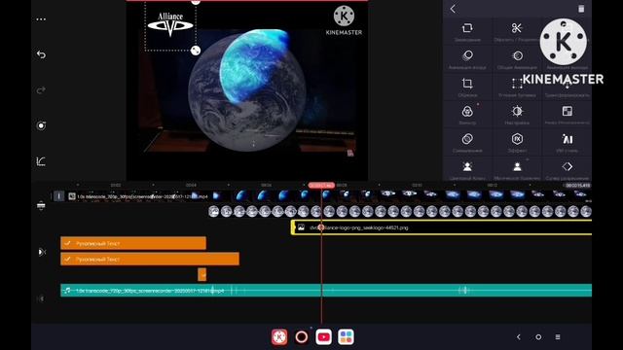Open the three-dots menu in left sidebar
The height and width of the screenshot is (350, 623).
click(41, 19)
